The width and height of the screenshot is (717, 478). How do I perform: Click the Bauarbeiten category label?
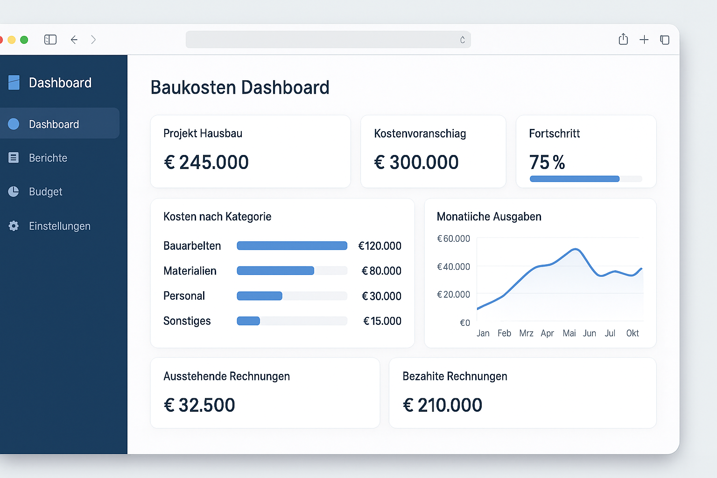coord(192,246)
